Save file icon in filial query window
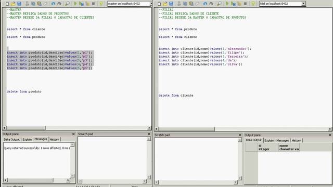Viewport: 333px width, 187px height. point(171,4)
